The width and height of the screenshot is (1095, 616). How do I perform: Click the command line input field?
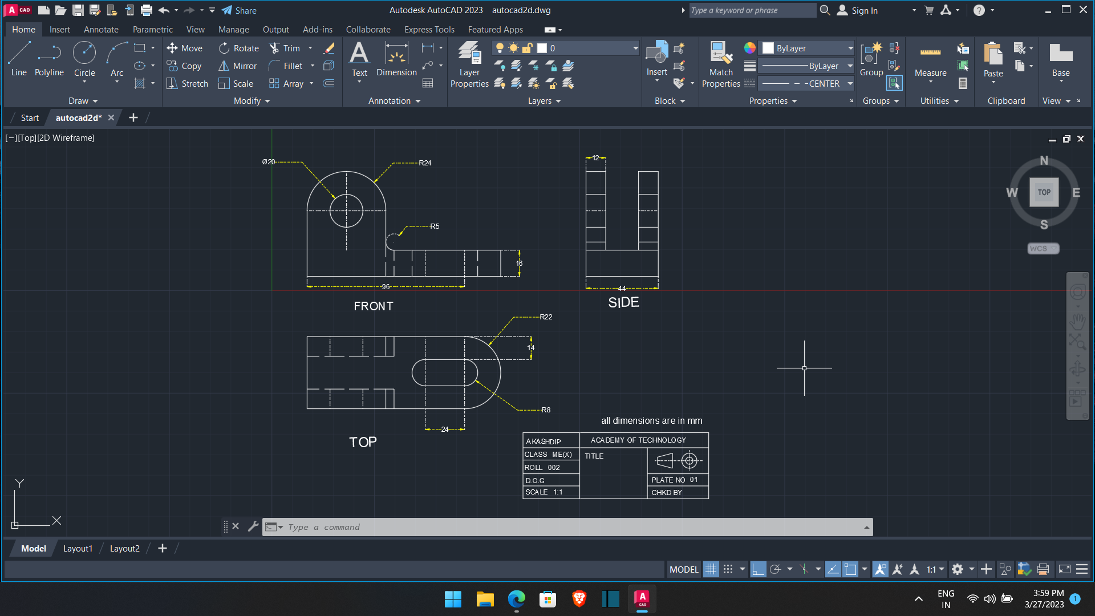[x=513, y=526]
